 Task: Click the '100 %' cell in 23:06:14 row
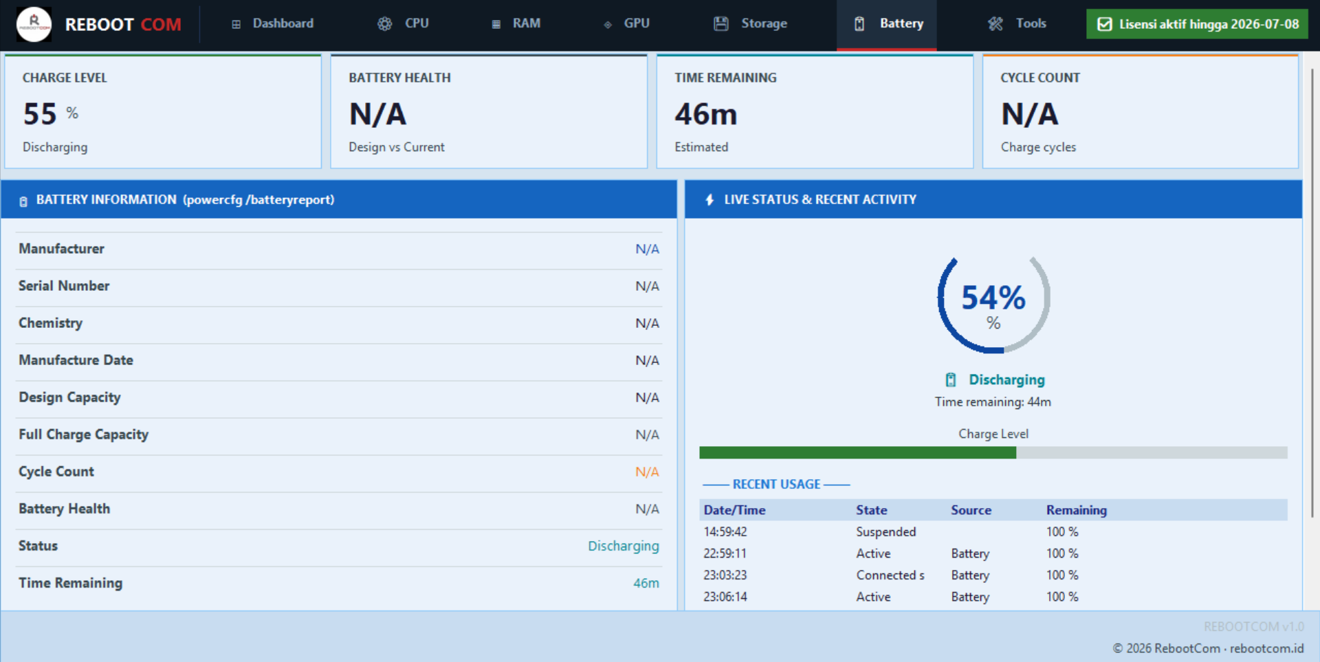click(x=1062, y=597)
